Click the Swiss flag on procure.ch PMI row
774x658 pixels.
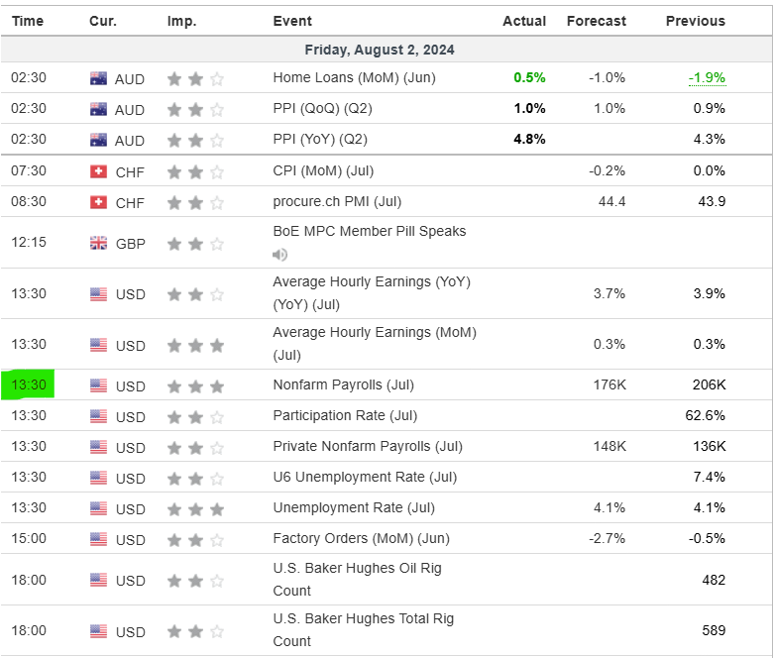coord(98,202)
